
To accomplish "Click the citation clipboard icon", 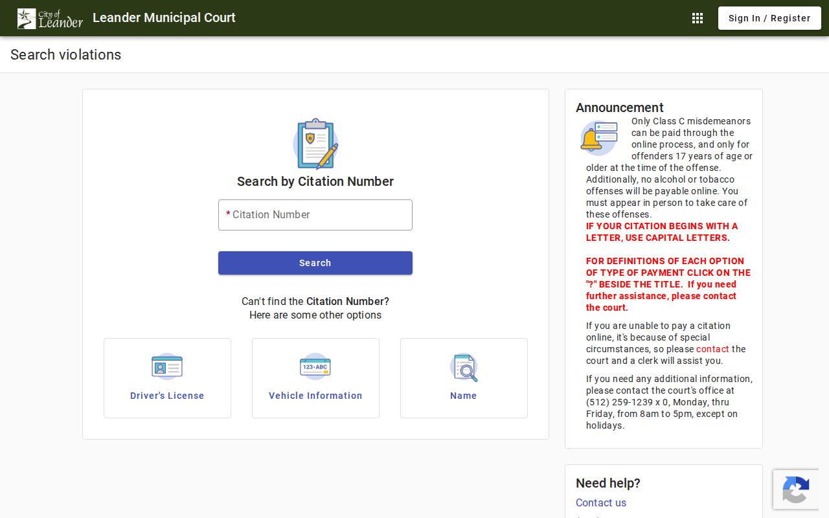I will 315,144.
